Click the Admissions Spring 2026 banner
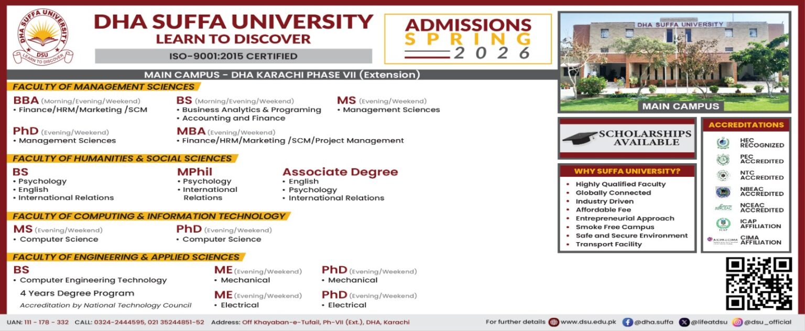 coord(467,39)
